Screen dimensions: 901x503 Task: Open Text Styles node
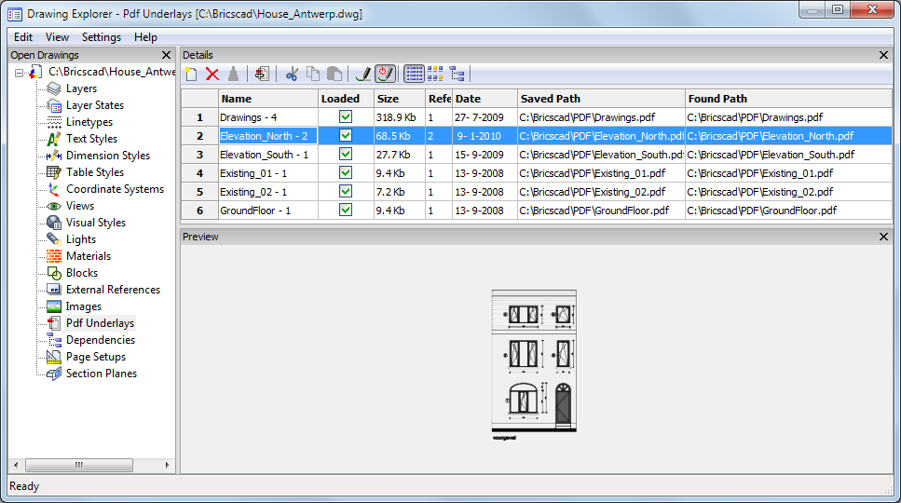91,139
